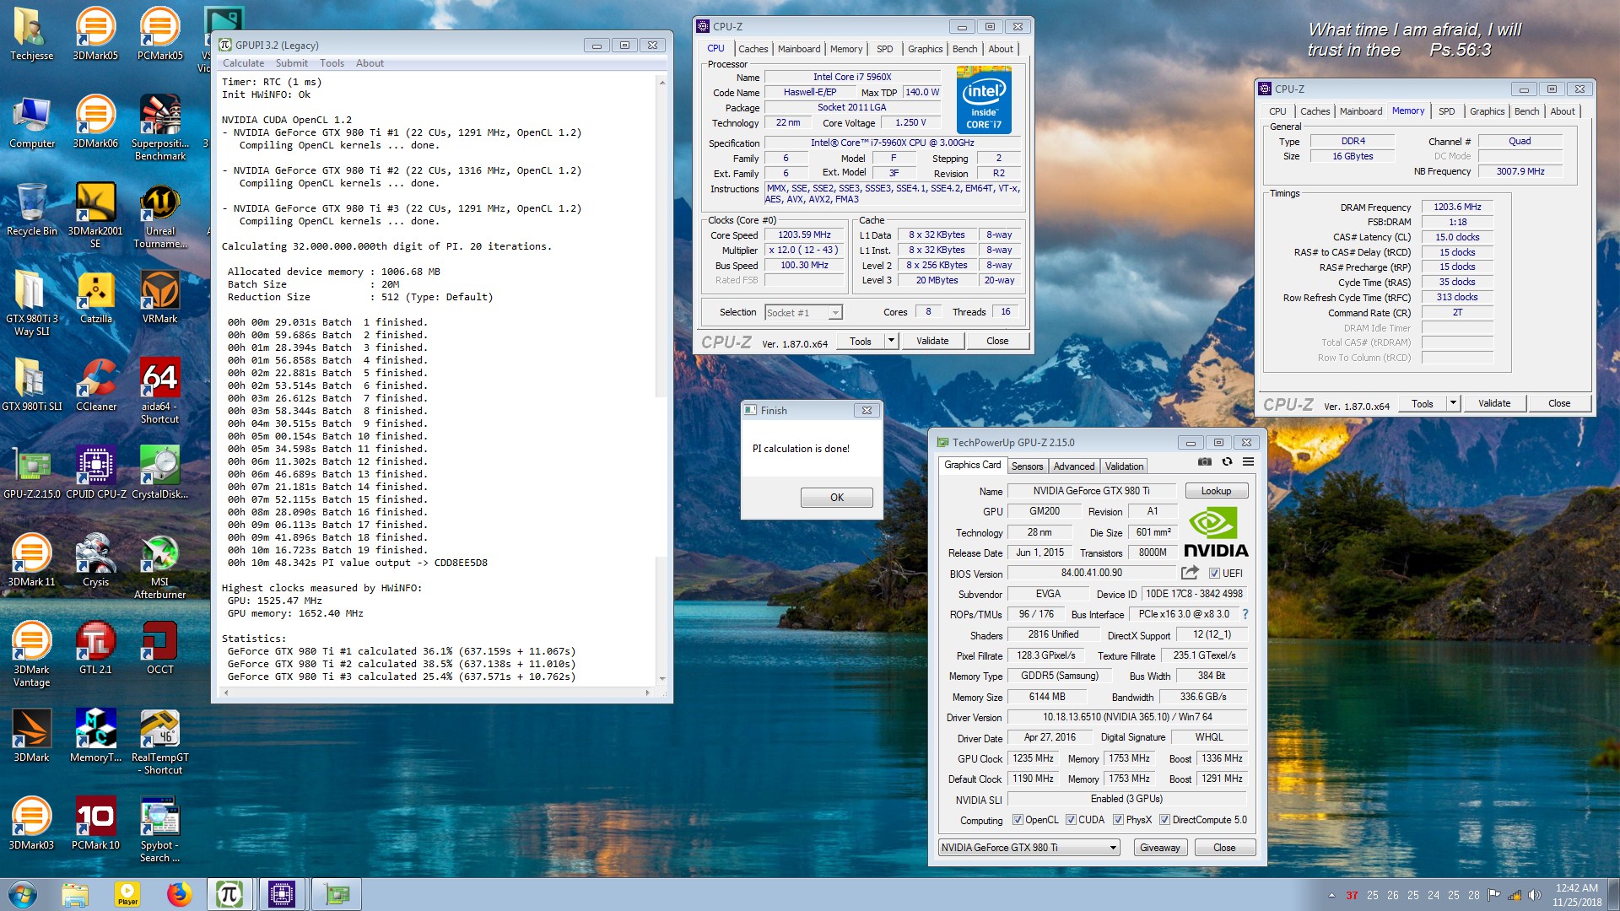Click Validate in CPU-Z Memory window

coord(1493,403)
